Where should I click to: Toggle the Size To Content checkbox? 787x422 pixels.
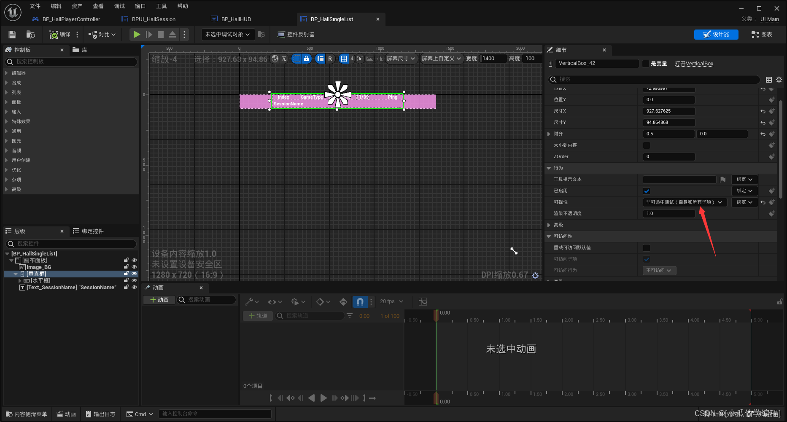tap(647, 145)
